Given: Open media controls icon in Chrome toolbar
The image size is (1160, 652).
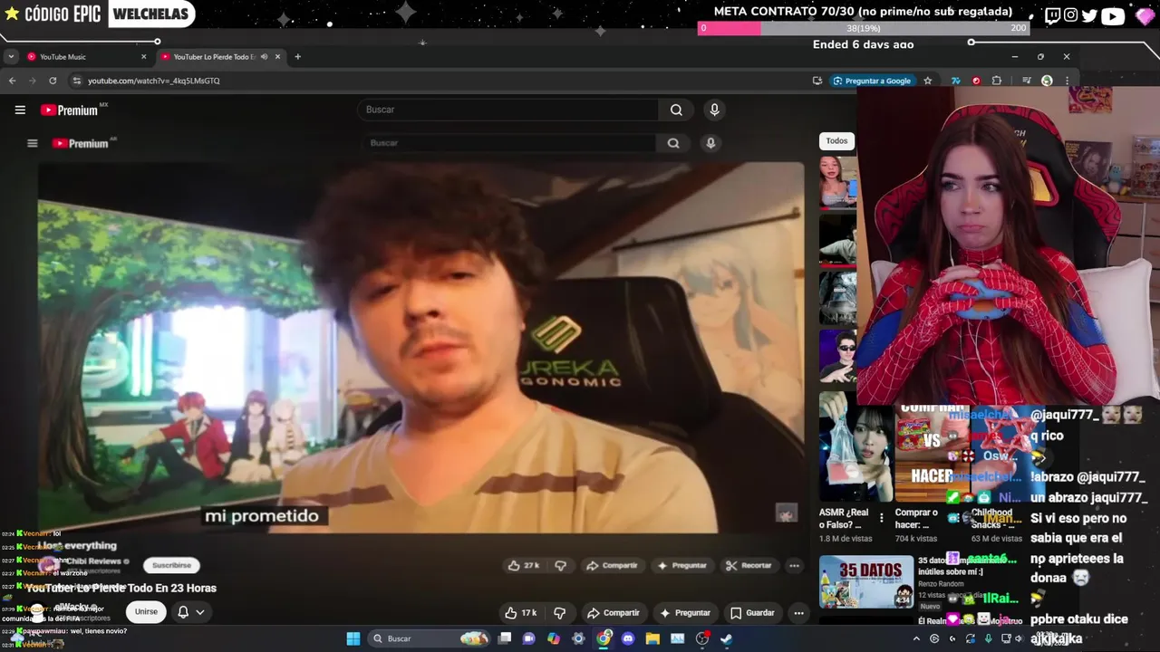Looking at the screenshot, I should click(1026, 81).
